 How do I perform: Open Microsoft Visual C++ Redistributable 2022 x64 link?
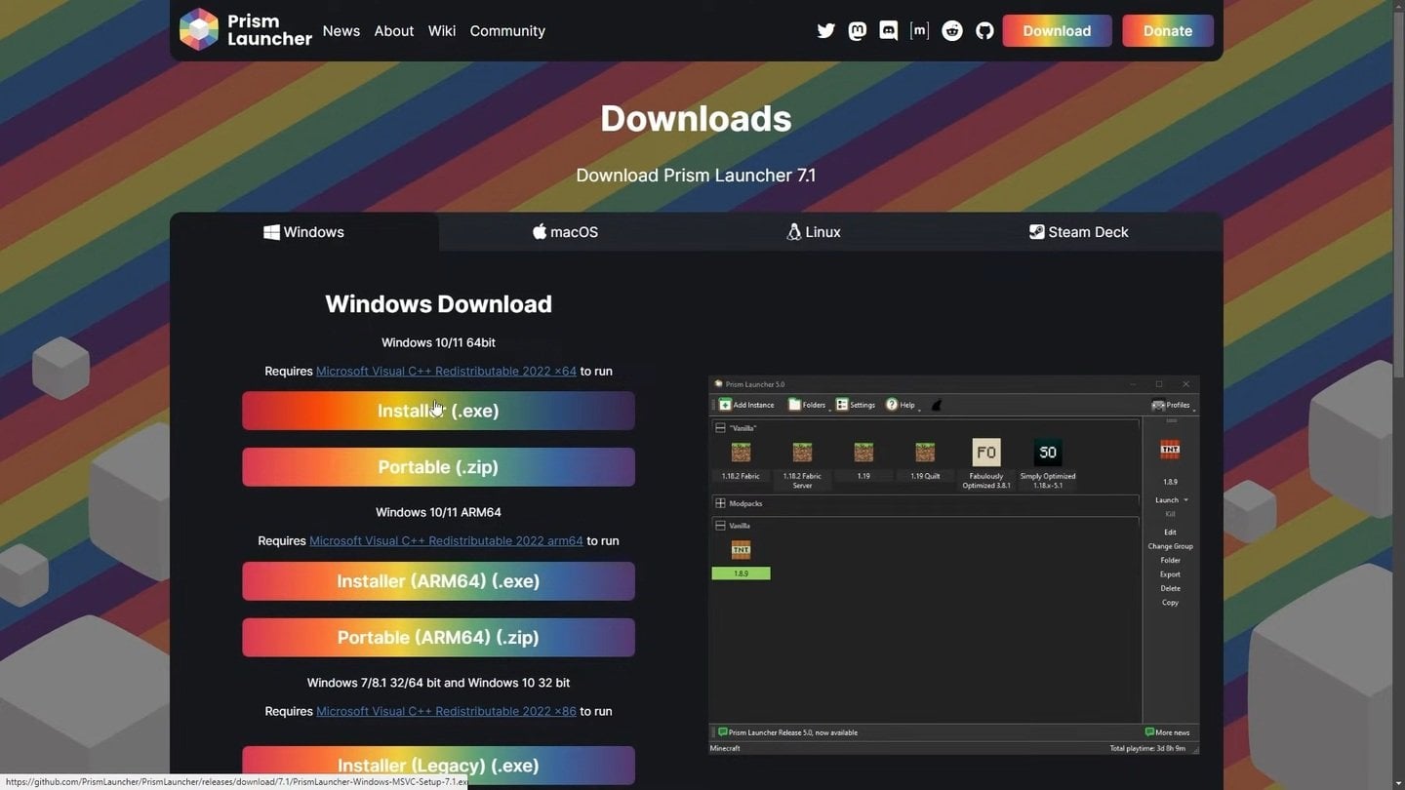click(x=446, y=372)
